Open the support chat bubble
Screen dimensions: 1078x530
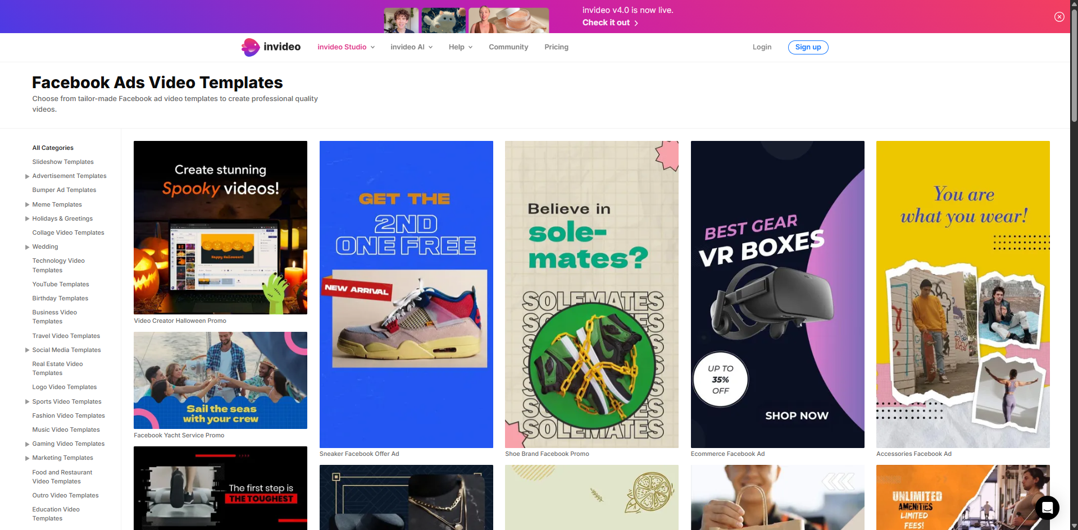[x=1047, y=508]
